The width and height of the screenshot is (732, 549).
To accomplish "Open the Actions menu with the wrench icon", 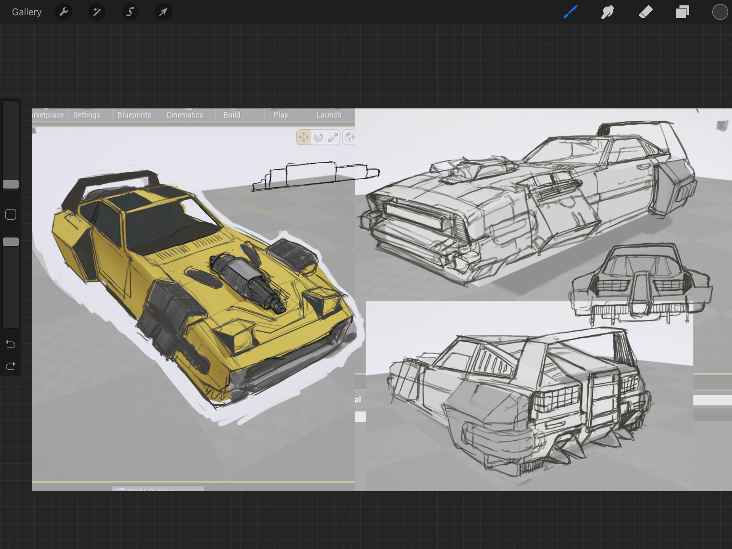I will click(x=64, y=12).
